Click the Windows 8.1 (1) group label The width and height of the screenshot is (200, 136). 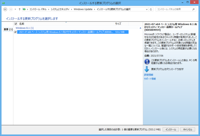[25, 28]
